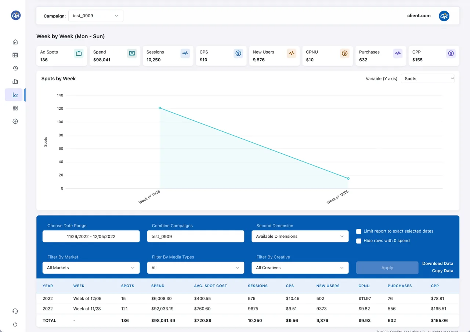470x332 pixels.
Task: Open the bar chart sidebar icon
Action: (15, 81)
